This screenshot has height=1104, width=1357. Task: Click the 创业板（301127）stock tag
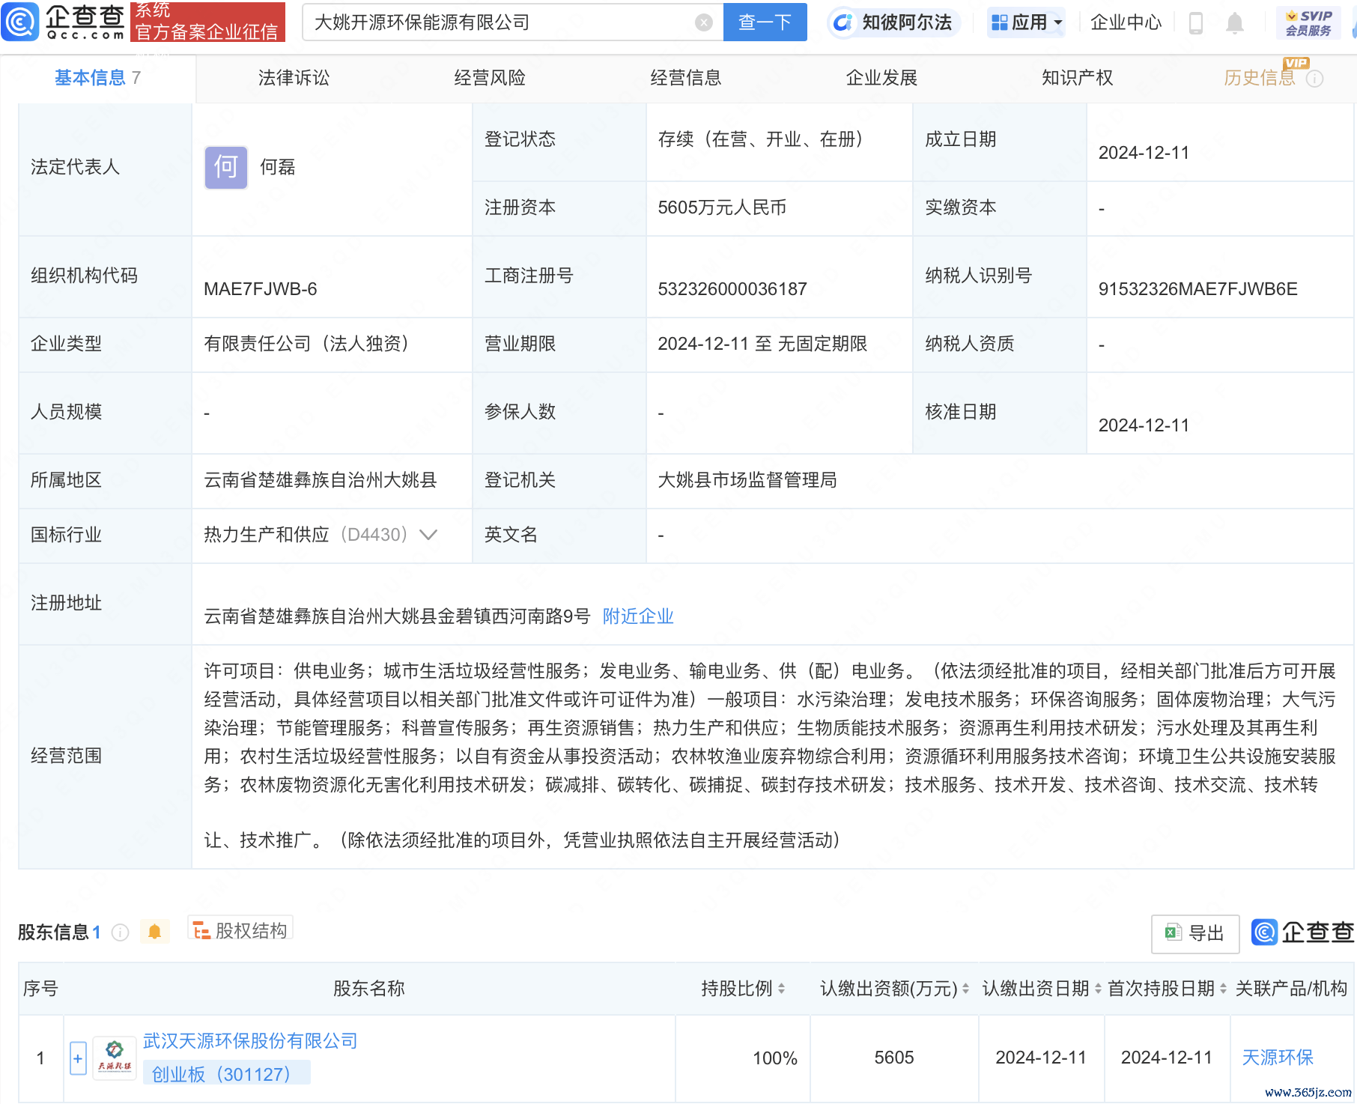coord(226,1074)
